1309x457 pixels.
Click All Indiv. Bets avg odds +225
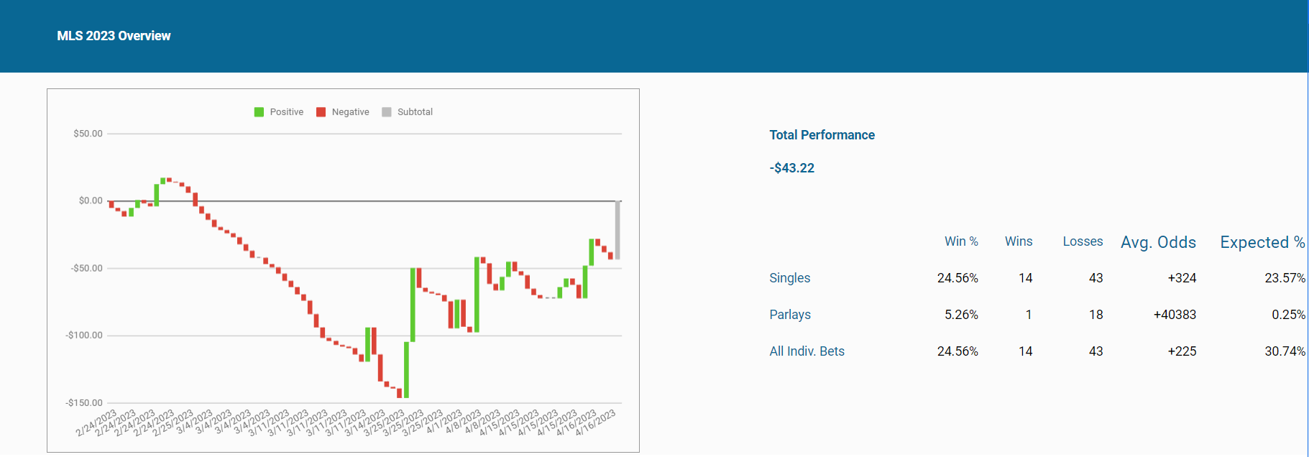tap(1182, 351)
